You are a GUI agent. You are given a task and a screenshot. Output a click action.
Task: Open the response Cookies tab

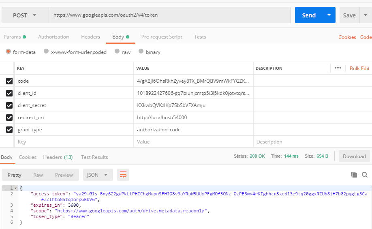28,157
